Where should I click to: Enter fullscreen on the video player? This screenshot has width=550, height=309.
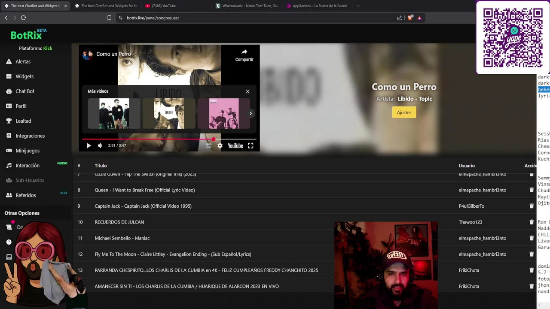251,145
